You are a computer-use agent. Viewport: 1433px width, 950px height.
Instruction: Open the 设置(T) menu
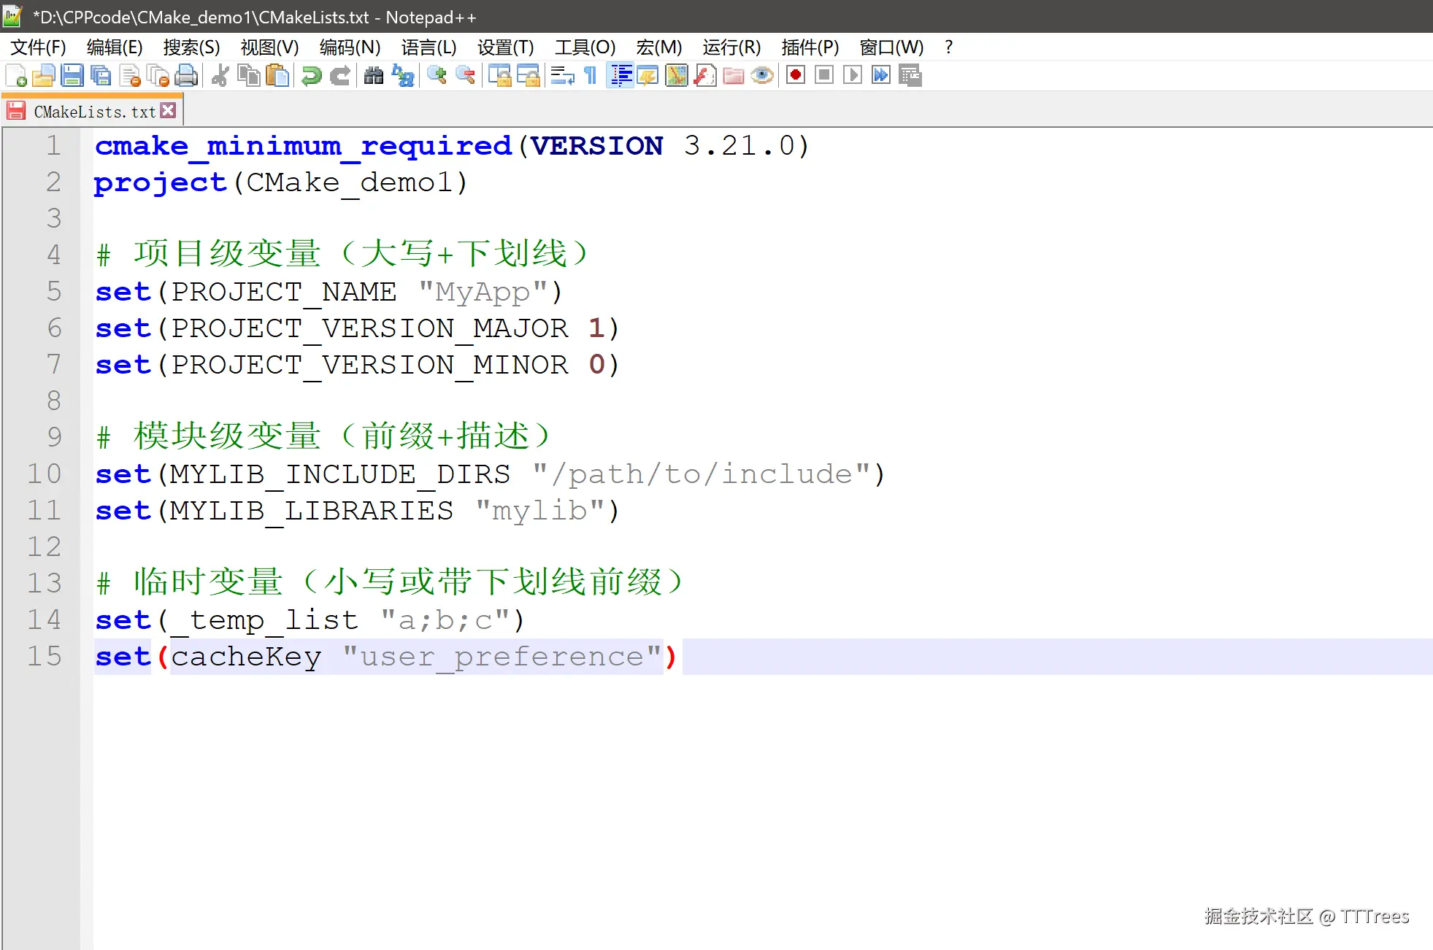click(x=505, y=47)
